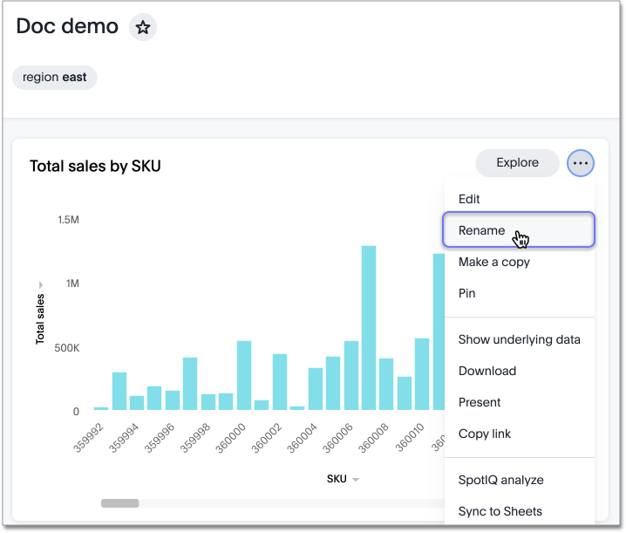
Task: Open Show underlying data
Action: [x=519, y=339]
